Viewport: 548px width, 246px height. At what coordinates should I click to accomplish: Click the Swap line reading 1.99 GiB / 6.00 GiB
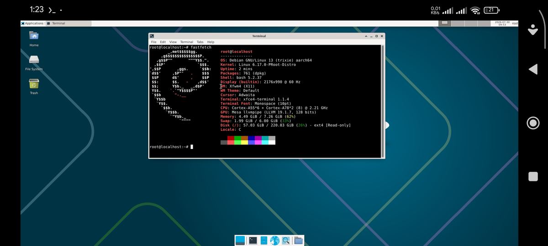256,121
